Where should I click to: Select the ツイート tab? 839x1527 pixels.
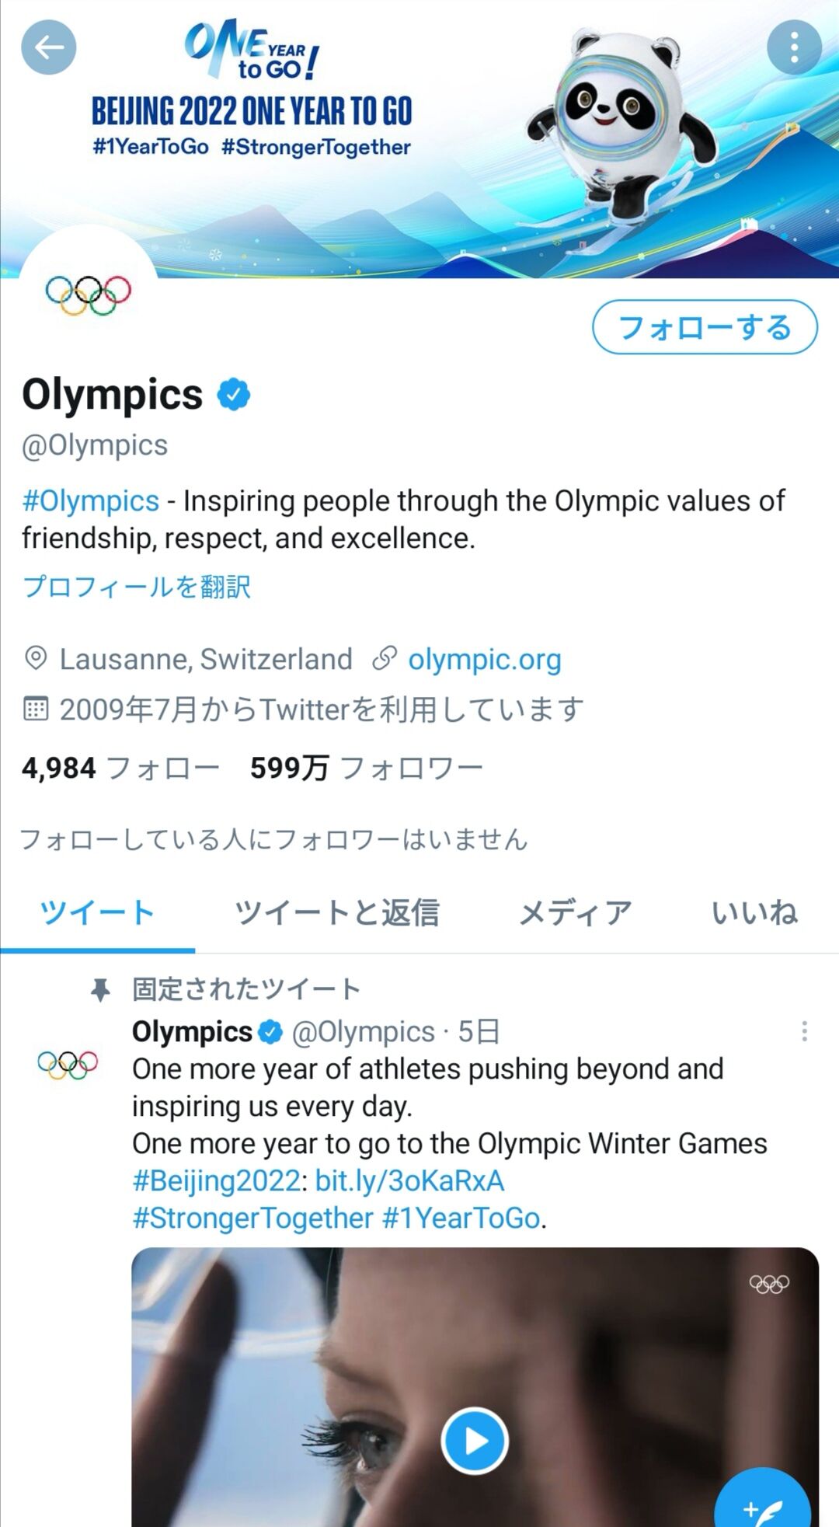point(97,913)
